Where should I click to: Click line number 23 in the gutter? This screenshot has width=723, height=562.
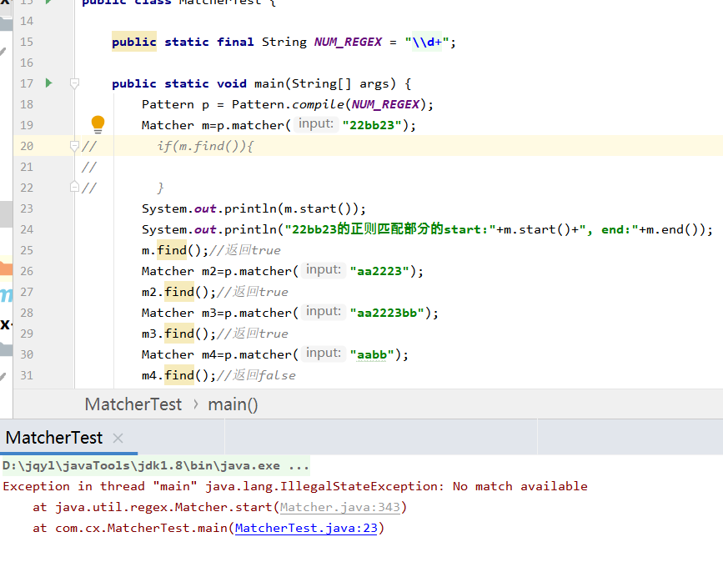tap(27, 208)
